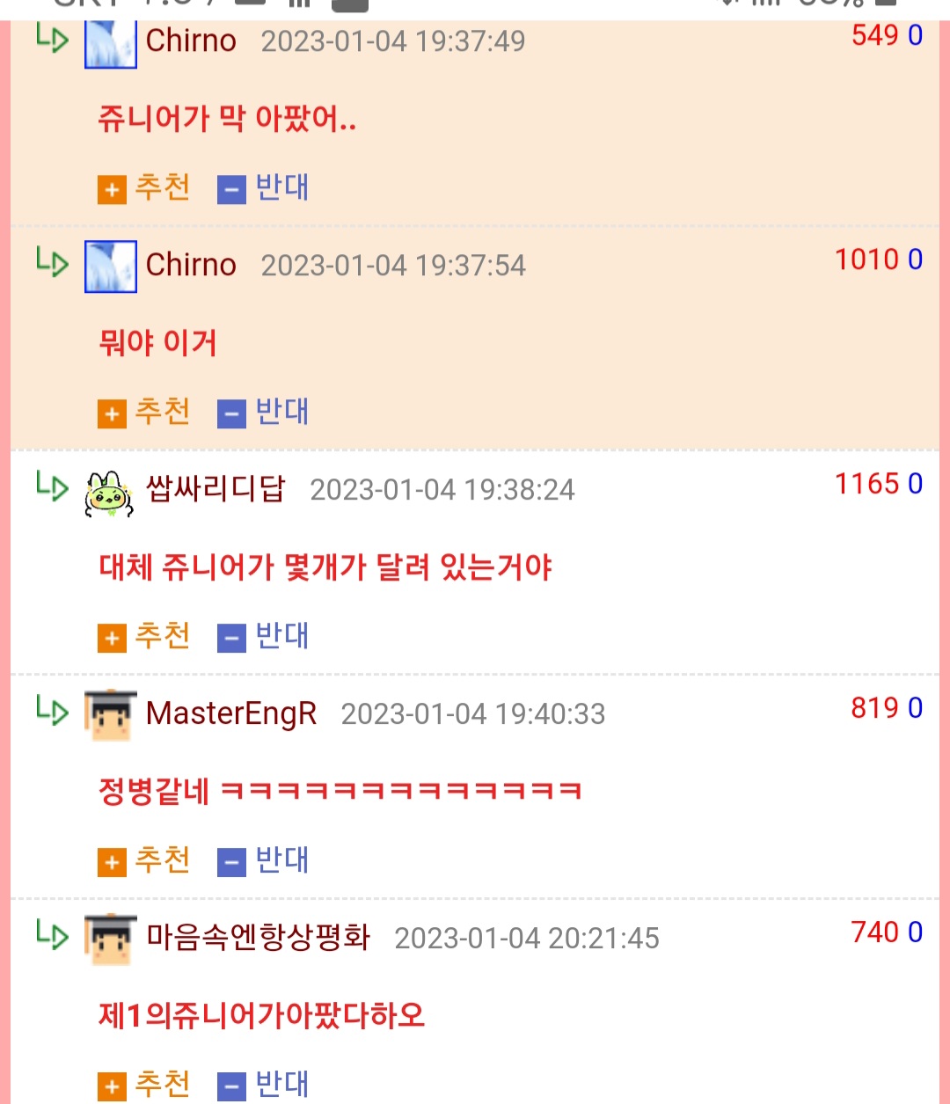
Task: Open Chirno's avatar on the 19:37:54 comment
Action: [x=111, y=266]
